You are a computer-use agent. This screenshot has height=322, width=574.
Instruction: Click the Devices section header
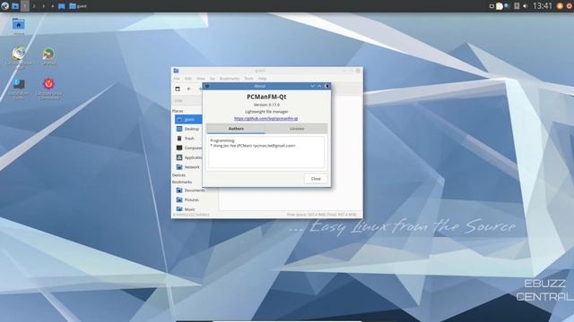[x=178, y=175]
